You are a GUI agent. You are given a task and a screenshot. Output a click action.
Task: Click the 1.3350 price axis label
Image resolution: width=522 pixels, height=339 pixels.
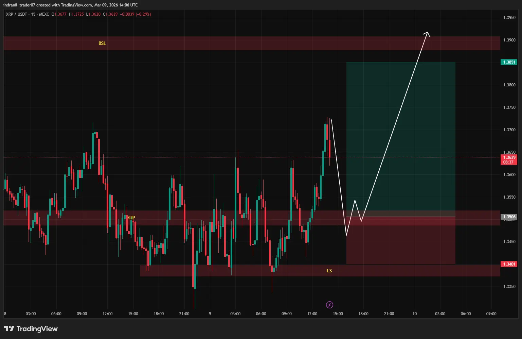coord(509,287)
